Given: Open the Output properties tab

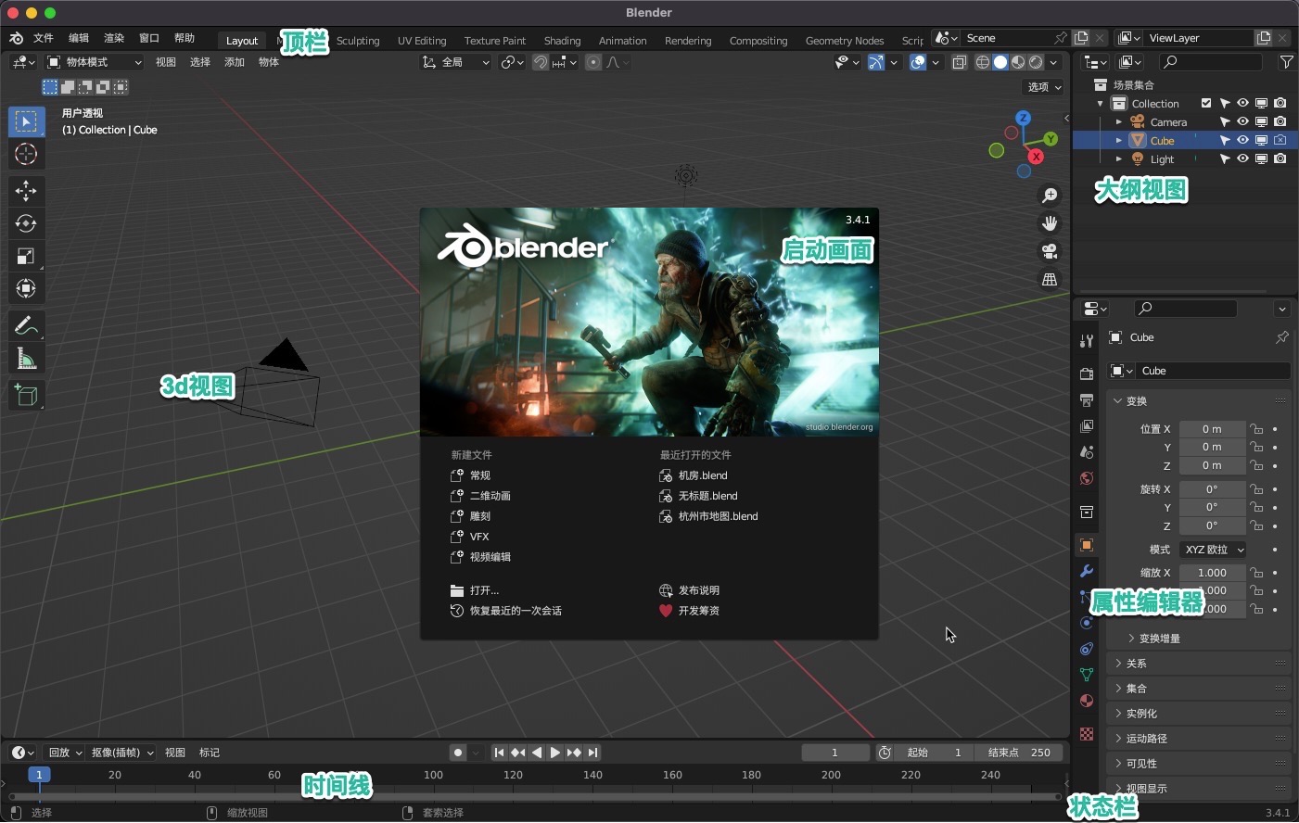Looking at the screenshot, I should (x=1087, y=400).
